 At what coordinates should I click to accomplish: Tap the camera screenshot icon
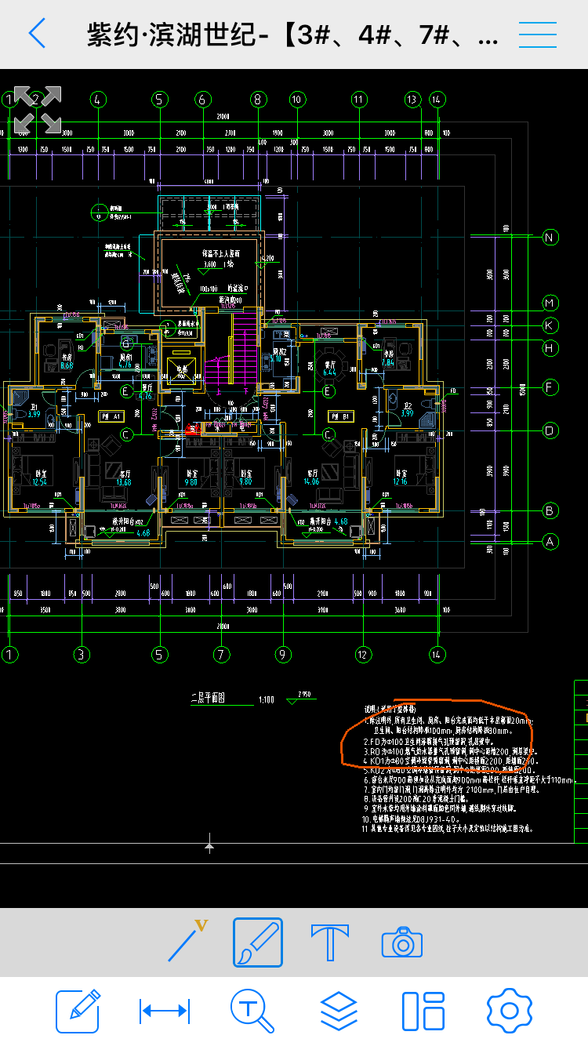[402, 942]
